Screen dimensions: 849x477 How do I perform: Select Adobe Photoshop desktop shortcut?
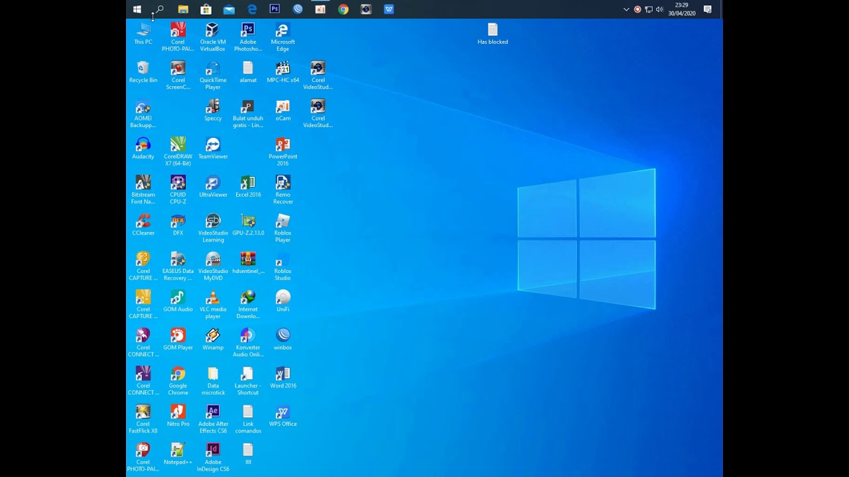coord(248,37)
